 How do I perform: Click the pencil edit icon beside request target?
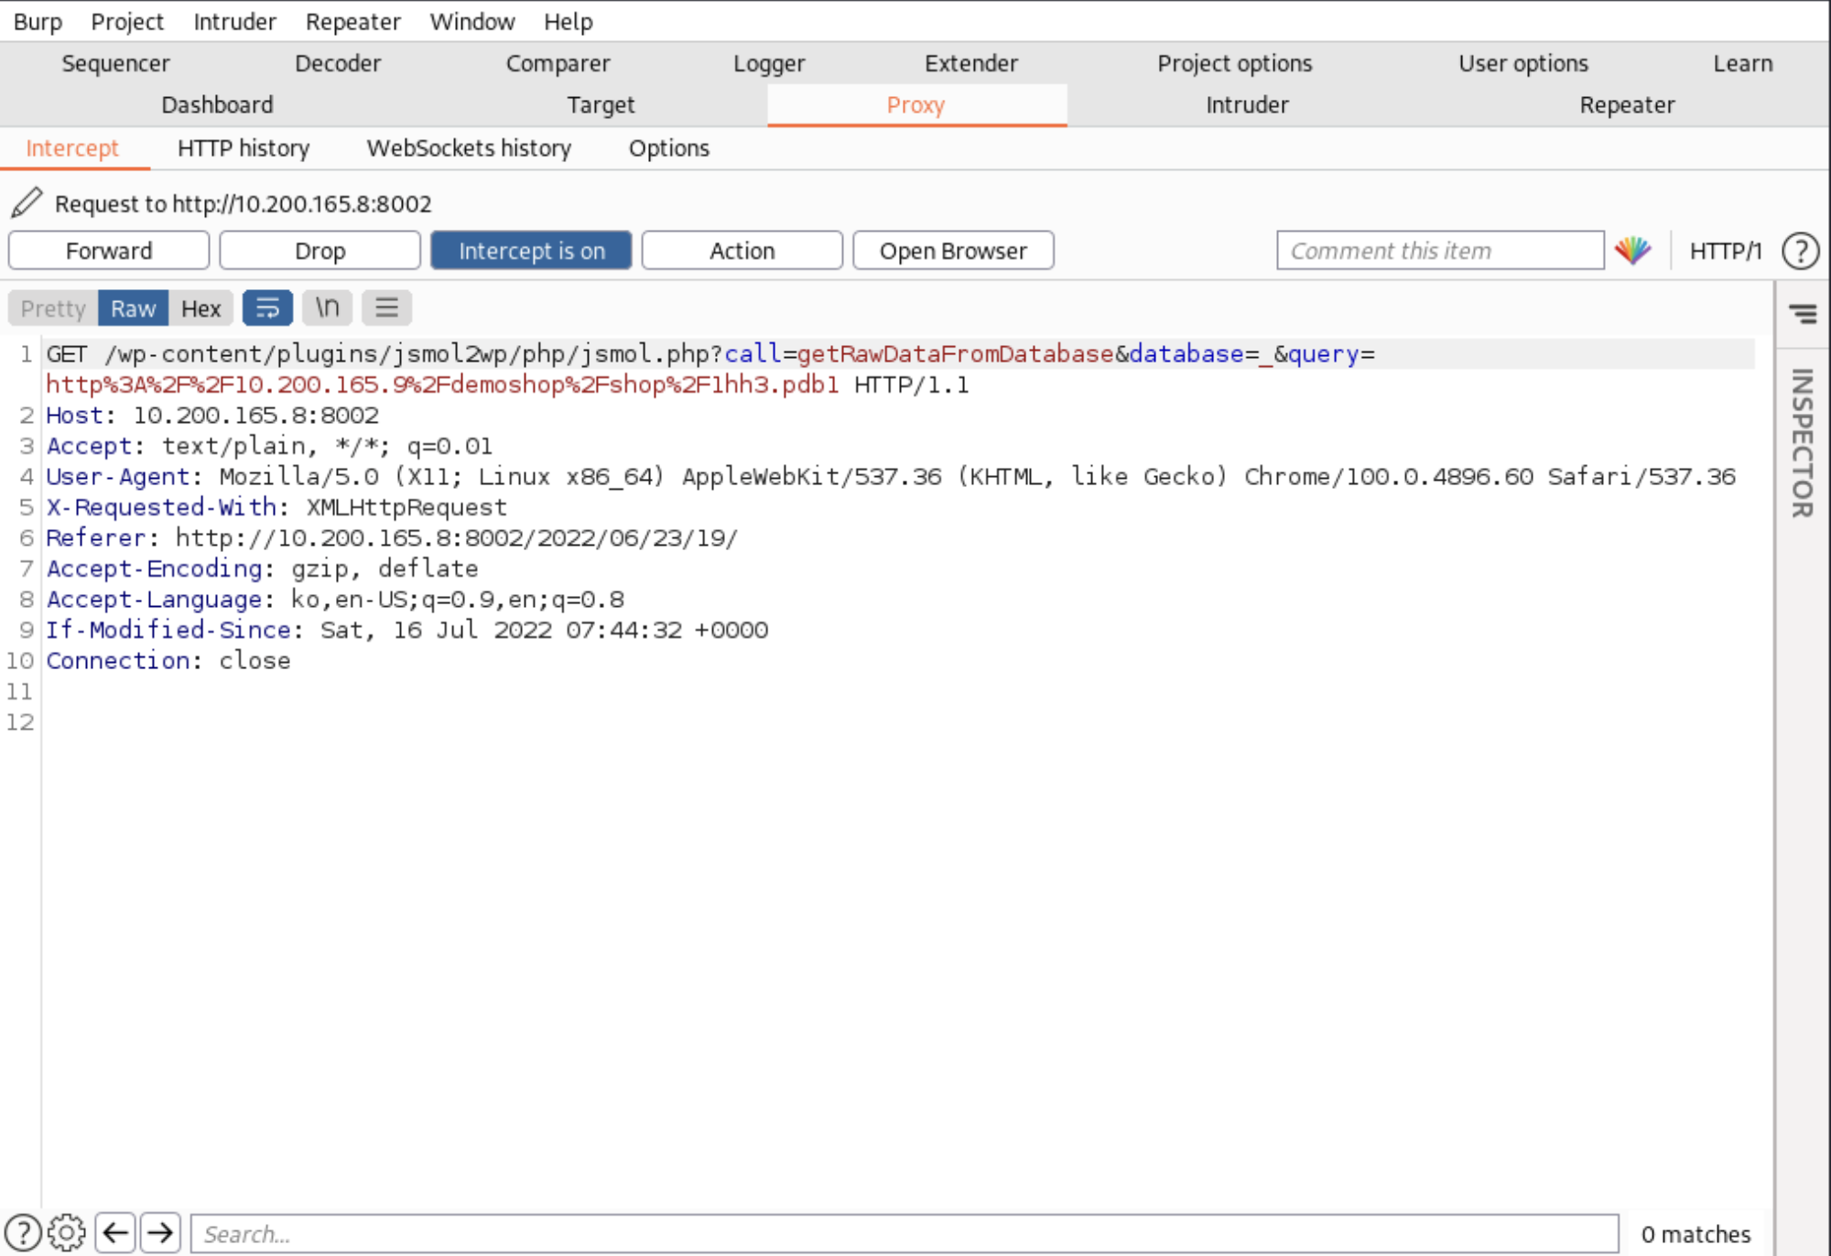27,202
